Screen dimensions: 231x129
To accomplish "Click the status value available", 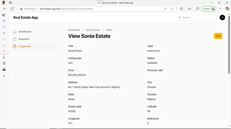I will [152, 63].
